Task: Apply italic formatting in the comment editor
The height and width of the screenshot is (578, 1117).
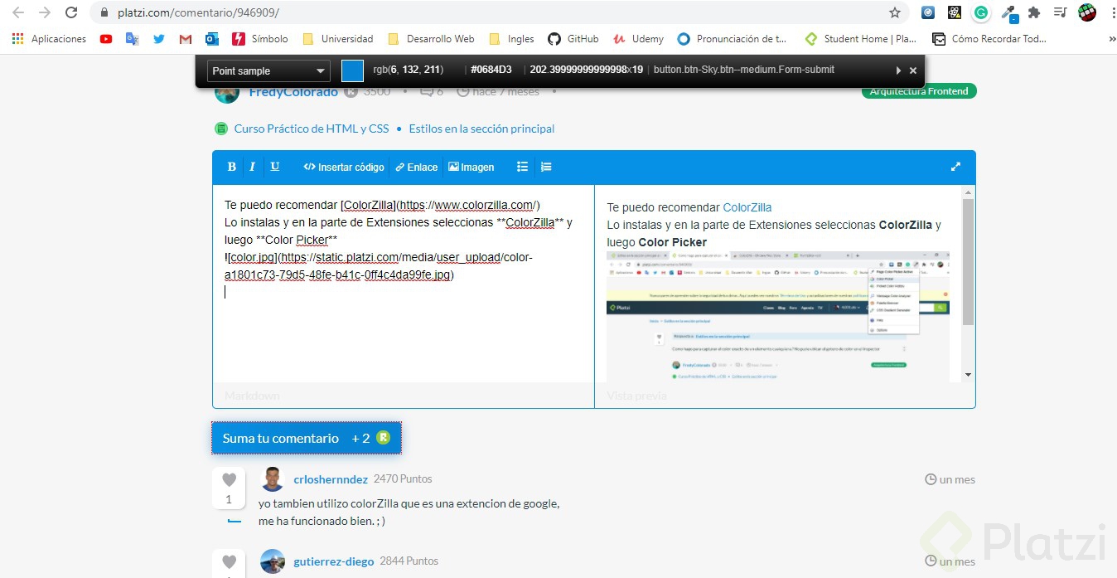Action: 253,167
